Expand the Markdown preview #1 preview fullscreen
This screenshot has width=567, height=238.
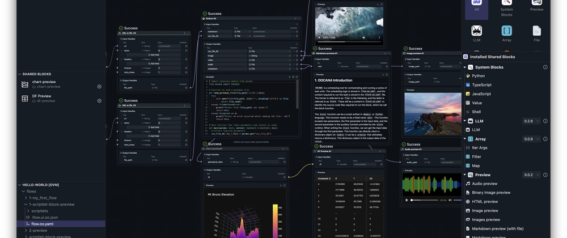(x=386, y=75)
